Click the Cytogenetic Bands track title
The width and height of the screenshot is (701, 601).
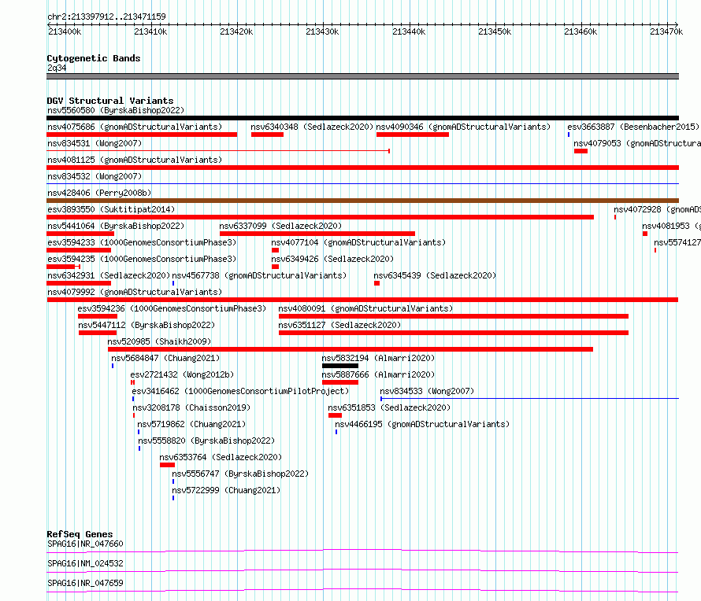tap(94, 58)
